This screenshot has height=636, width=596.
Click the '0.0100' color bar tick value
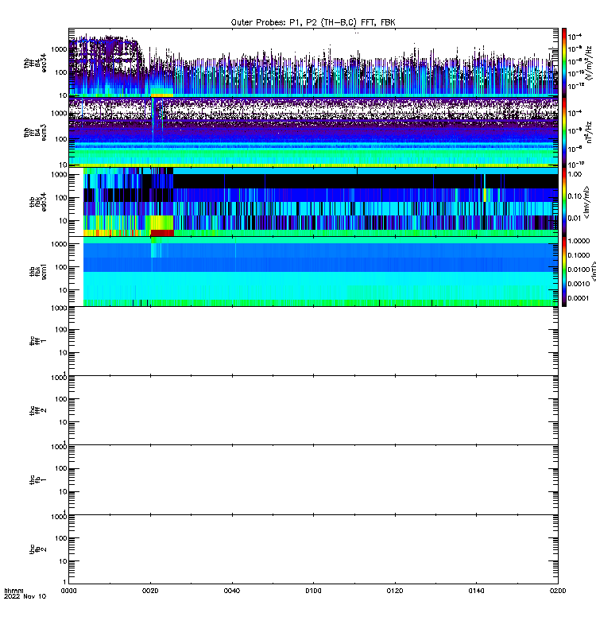tap(579, 270)
